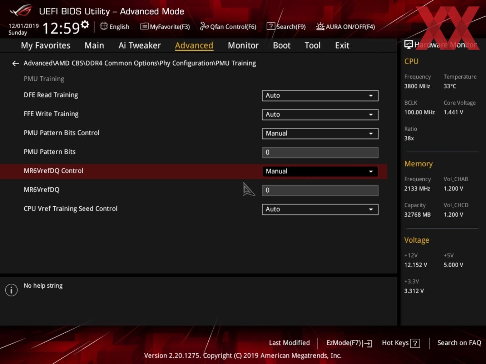Select the FFE Write Training label
The height and width of the screenshot is (364, 486).
click(51, 114)
